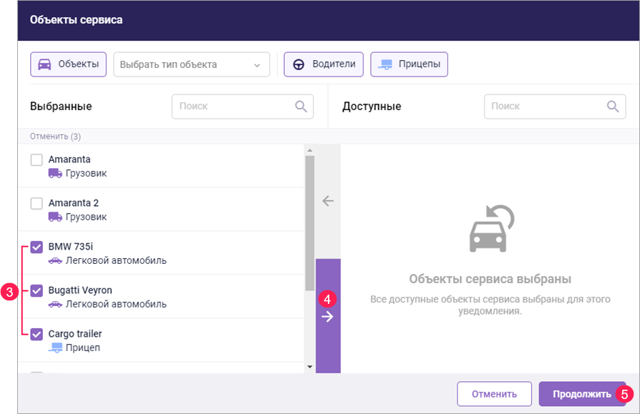Click the truck icon under Amaranta 2
Image resolution: width=640 pixels, height=414 pixels.
tap(55, 217)
